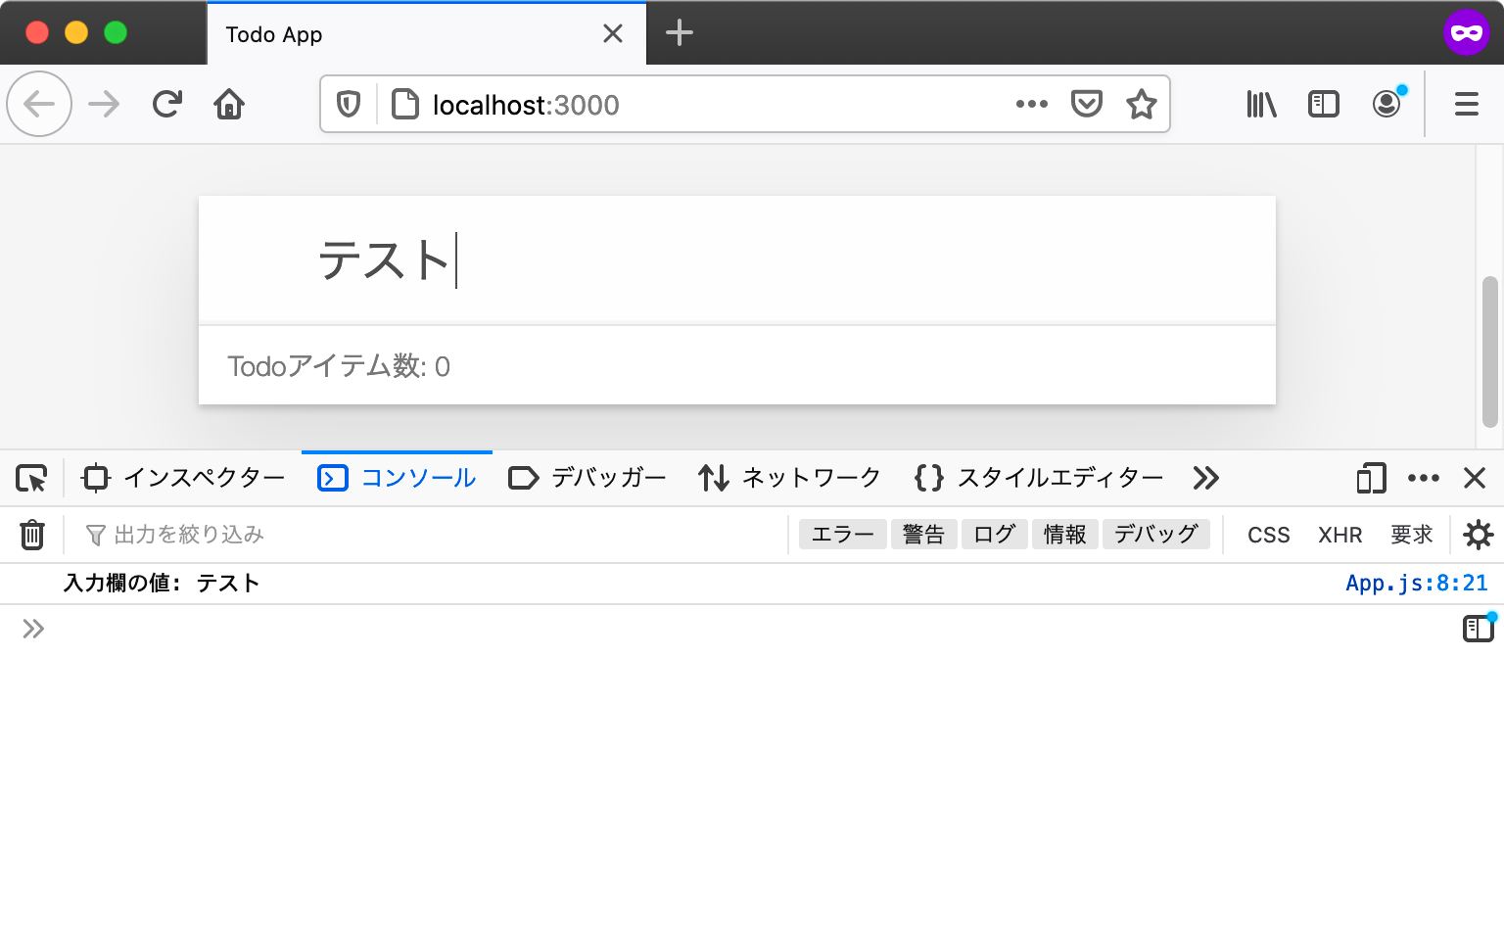Viewport: 1504px width, 940px height.
Task: Open a new browser tab
Action: pos(679,32)
